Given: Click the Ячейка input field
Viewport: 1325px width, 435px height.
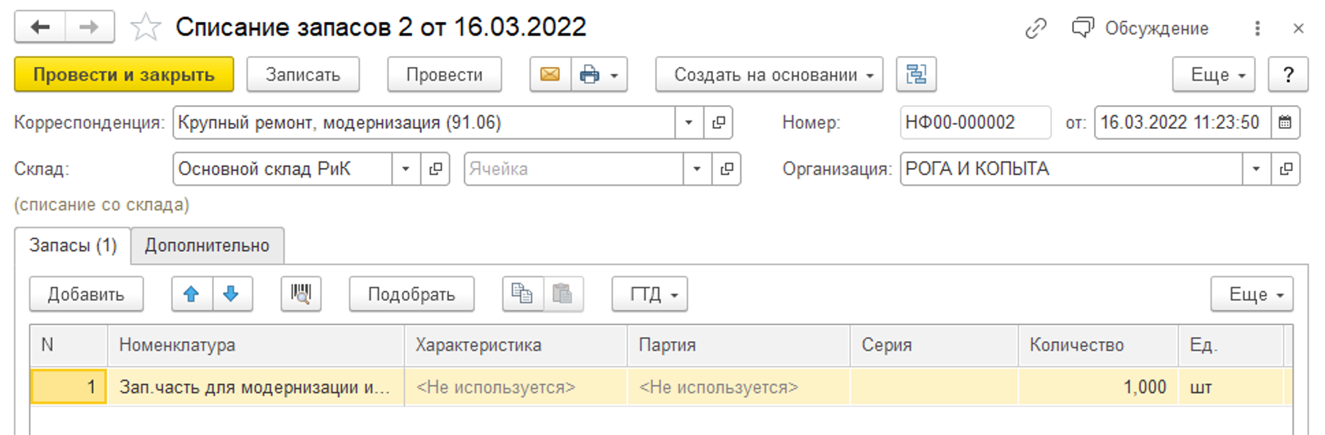Looking at the screenshot, I should [x=573, y=169].
